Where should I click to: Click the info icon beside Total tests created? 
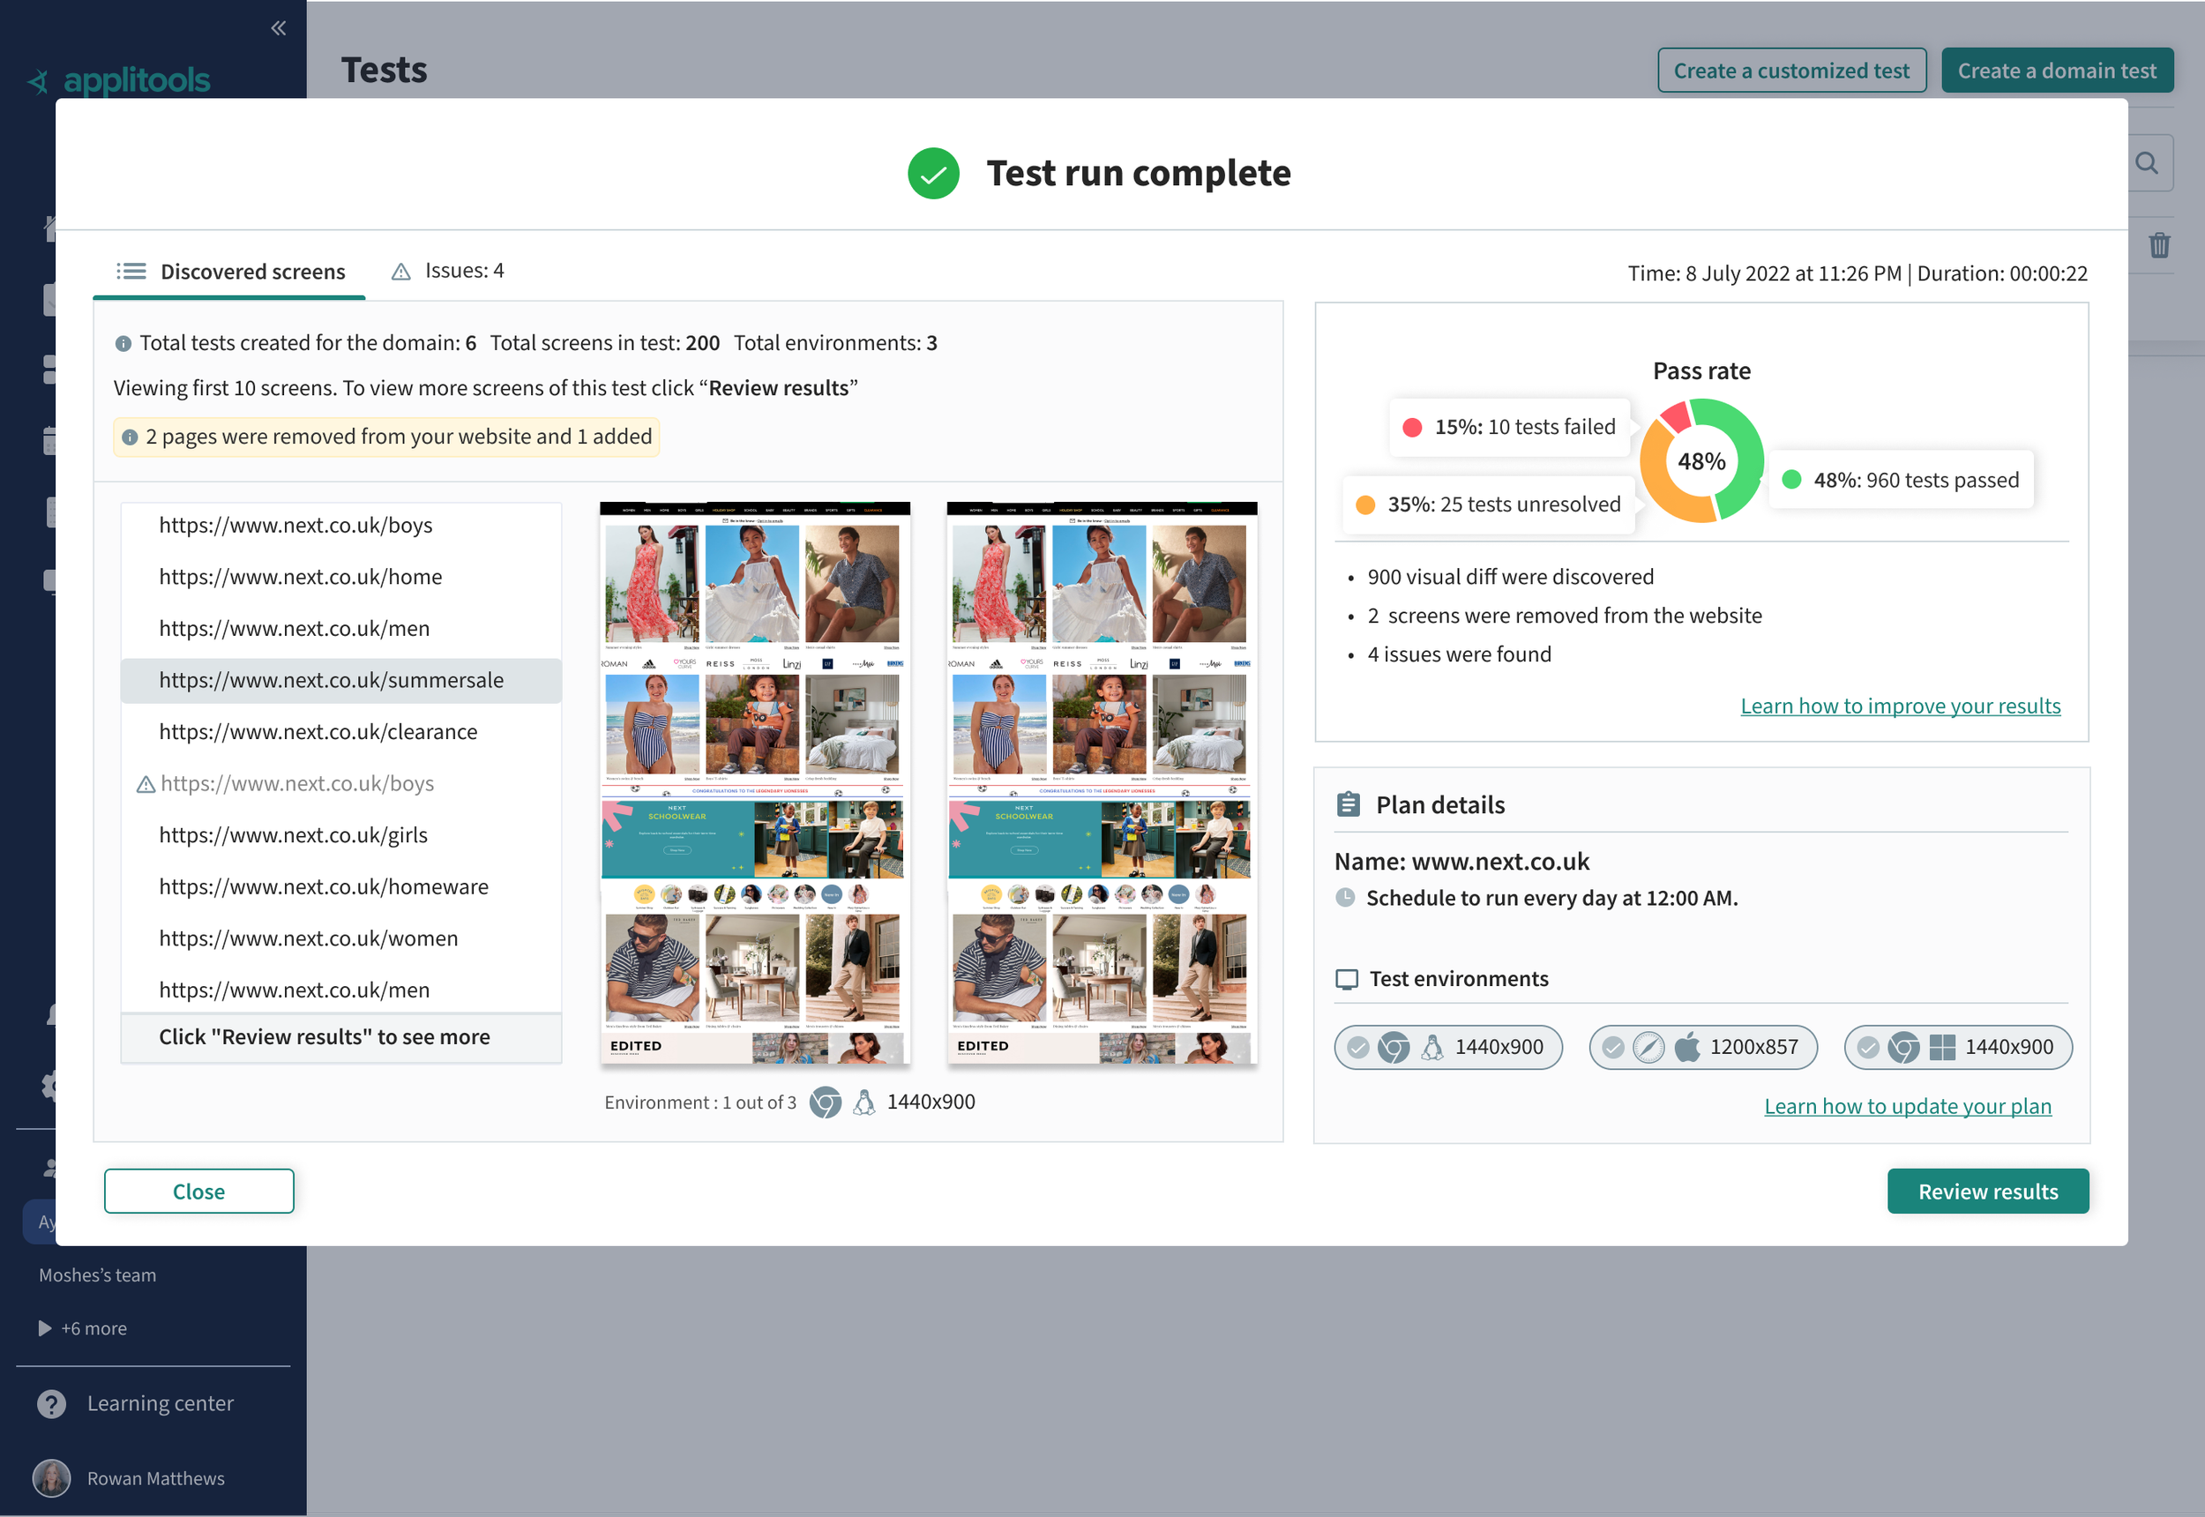pos(123,343)
